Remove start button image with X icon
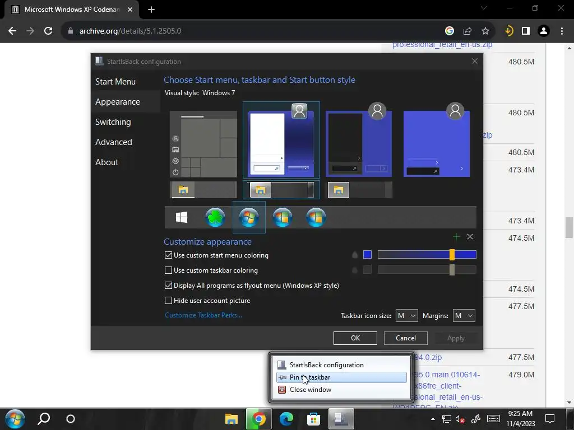 tap(470, 237)
